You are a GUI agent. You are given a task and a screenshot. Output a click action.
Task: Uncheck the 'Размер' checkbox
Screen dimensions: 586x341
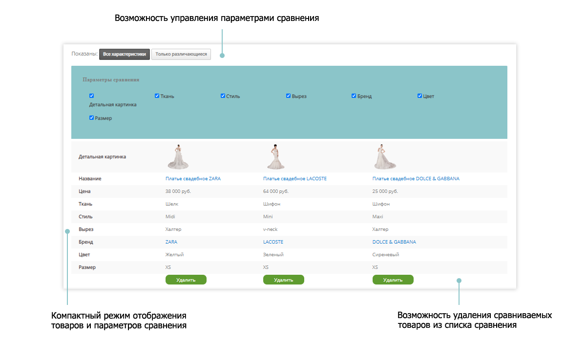(91, 117)
